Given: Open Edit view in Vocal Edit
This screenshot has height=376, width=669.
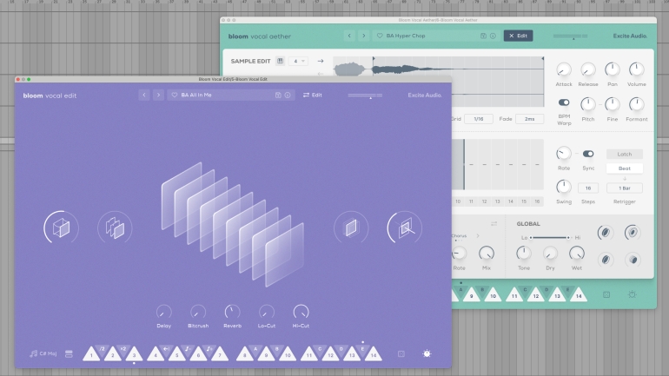Looking at the screenshot, I should 313,95.
